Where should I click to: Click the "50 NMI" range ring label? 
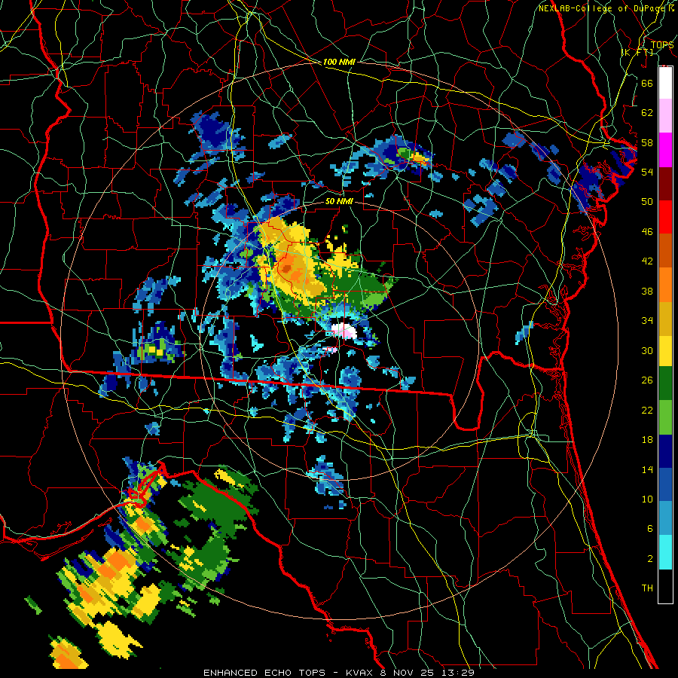[339, 201]
